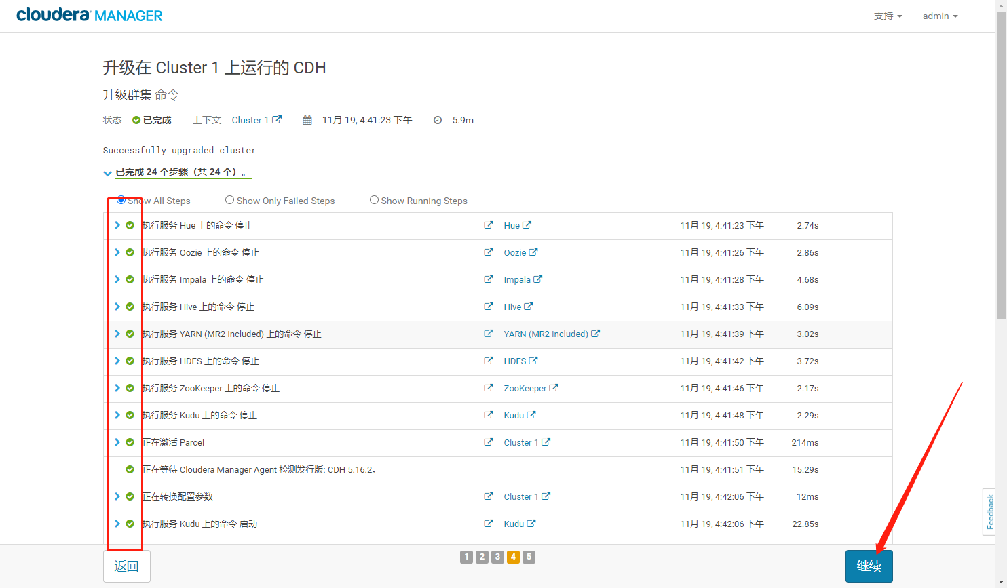Open external-link icon in Kudu stop row
The height and width of the screenshot is (588, 1007).
click(489, 415)
